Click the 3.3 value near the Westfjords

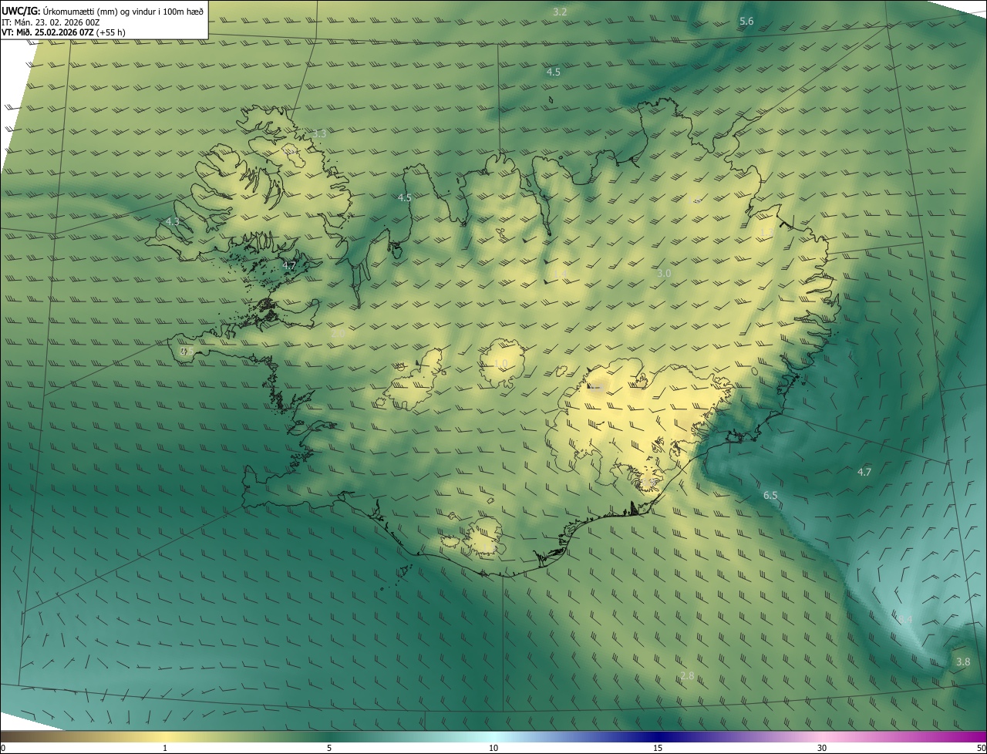[319, 133]
